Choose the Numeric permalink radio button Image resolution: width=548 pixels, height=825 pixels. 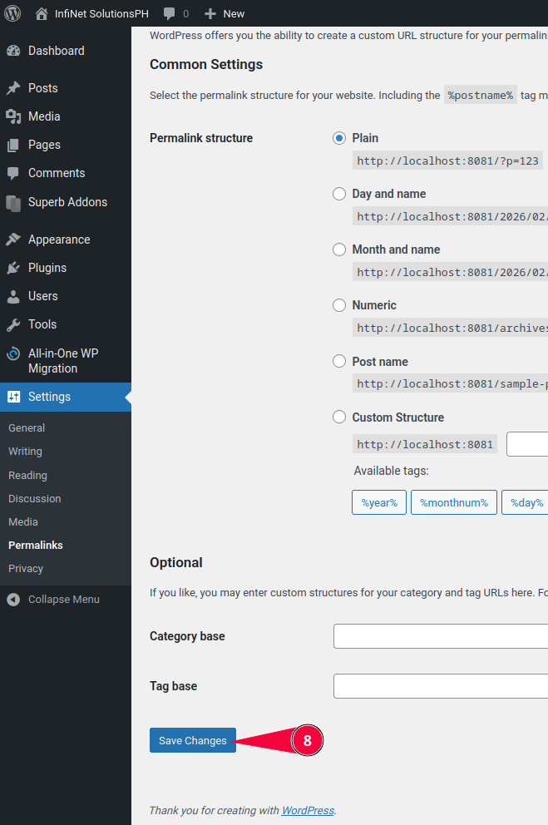[x=339, y=305]
